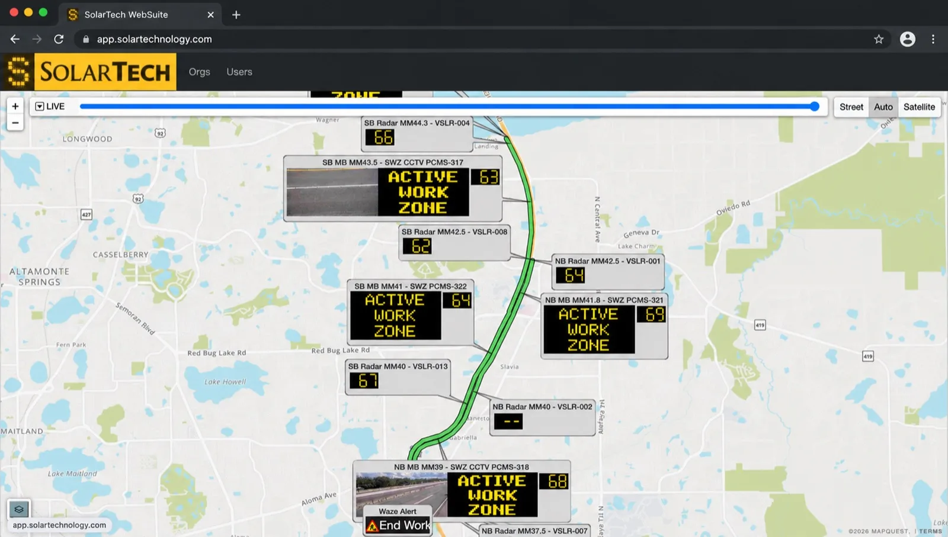The image size is (948, 537).
Task: Open the PCMS-317 camera thumbnail
Action: (x=332, y=192)
